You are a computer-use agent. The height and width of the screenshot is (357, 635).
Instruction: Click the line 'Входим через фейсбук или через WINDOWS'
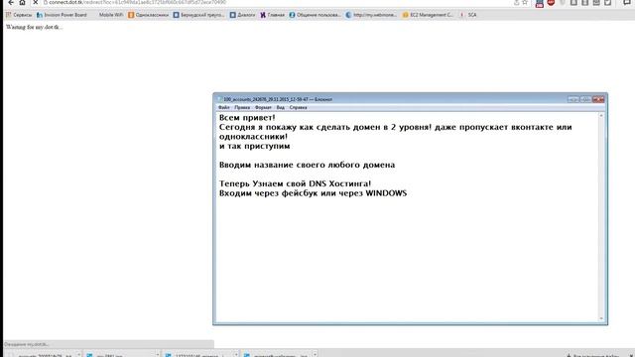coord(314,193)
